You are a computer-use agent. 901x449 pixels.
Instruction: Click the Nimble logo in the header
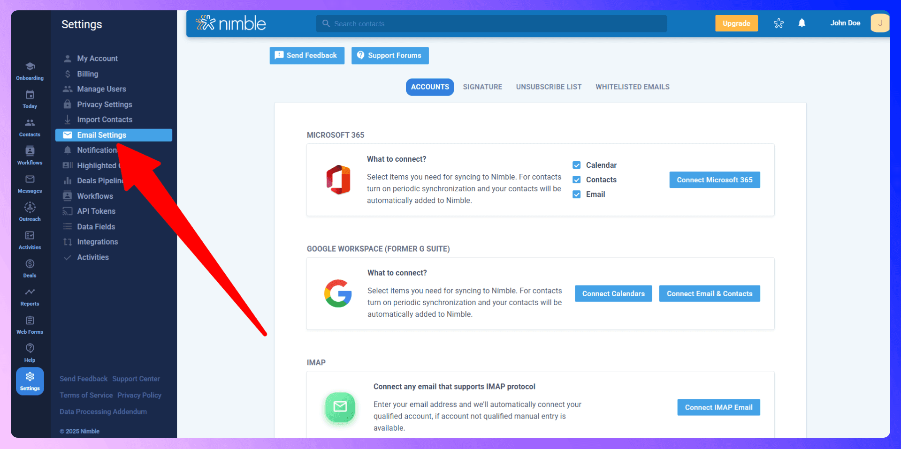[230, 23]
